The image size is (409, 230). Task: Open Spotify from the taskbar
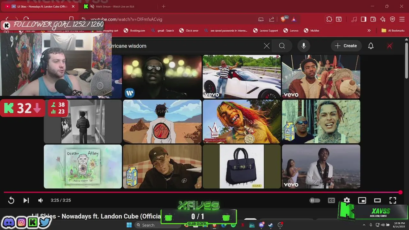[x=233, y=225]
